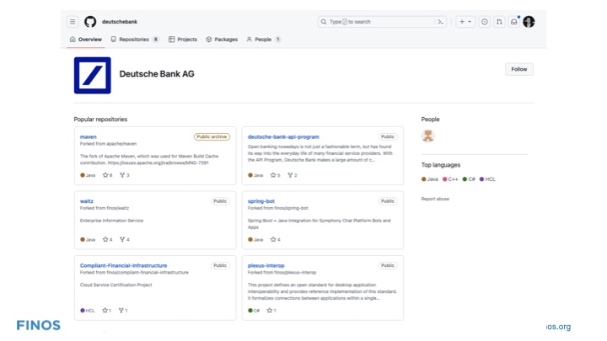Open the user avatar menu
The height and width of the screenshot is (341, 607).
(x=529, y=22)
